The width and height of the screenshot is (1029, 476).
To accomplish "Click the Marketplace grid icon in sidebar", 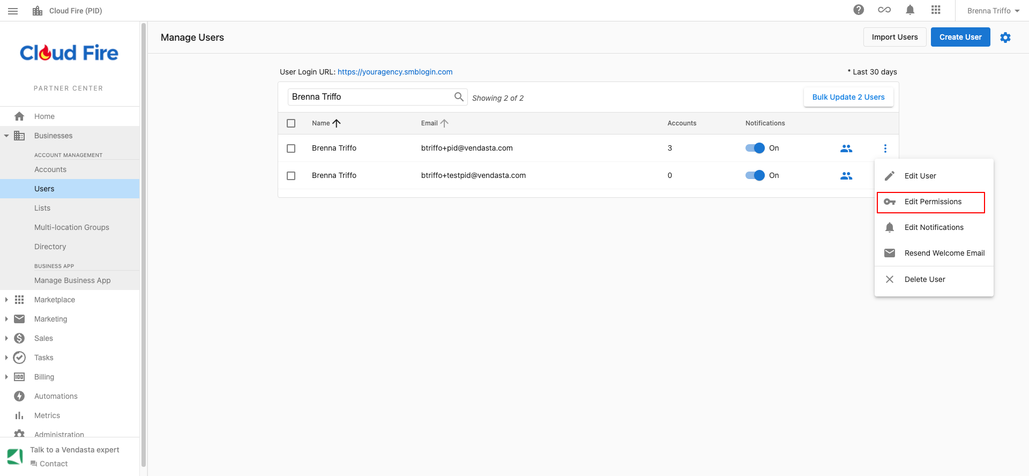I will click(x=19, y=300).
